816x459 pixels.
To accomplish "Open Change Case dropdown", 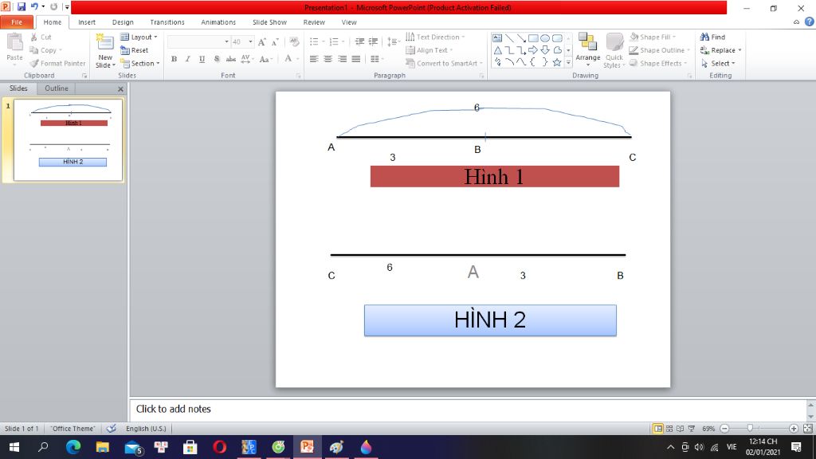I will [265, 59].
